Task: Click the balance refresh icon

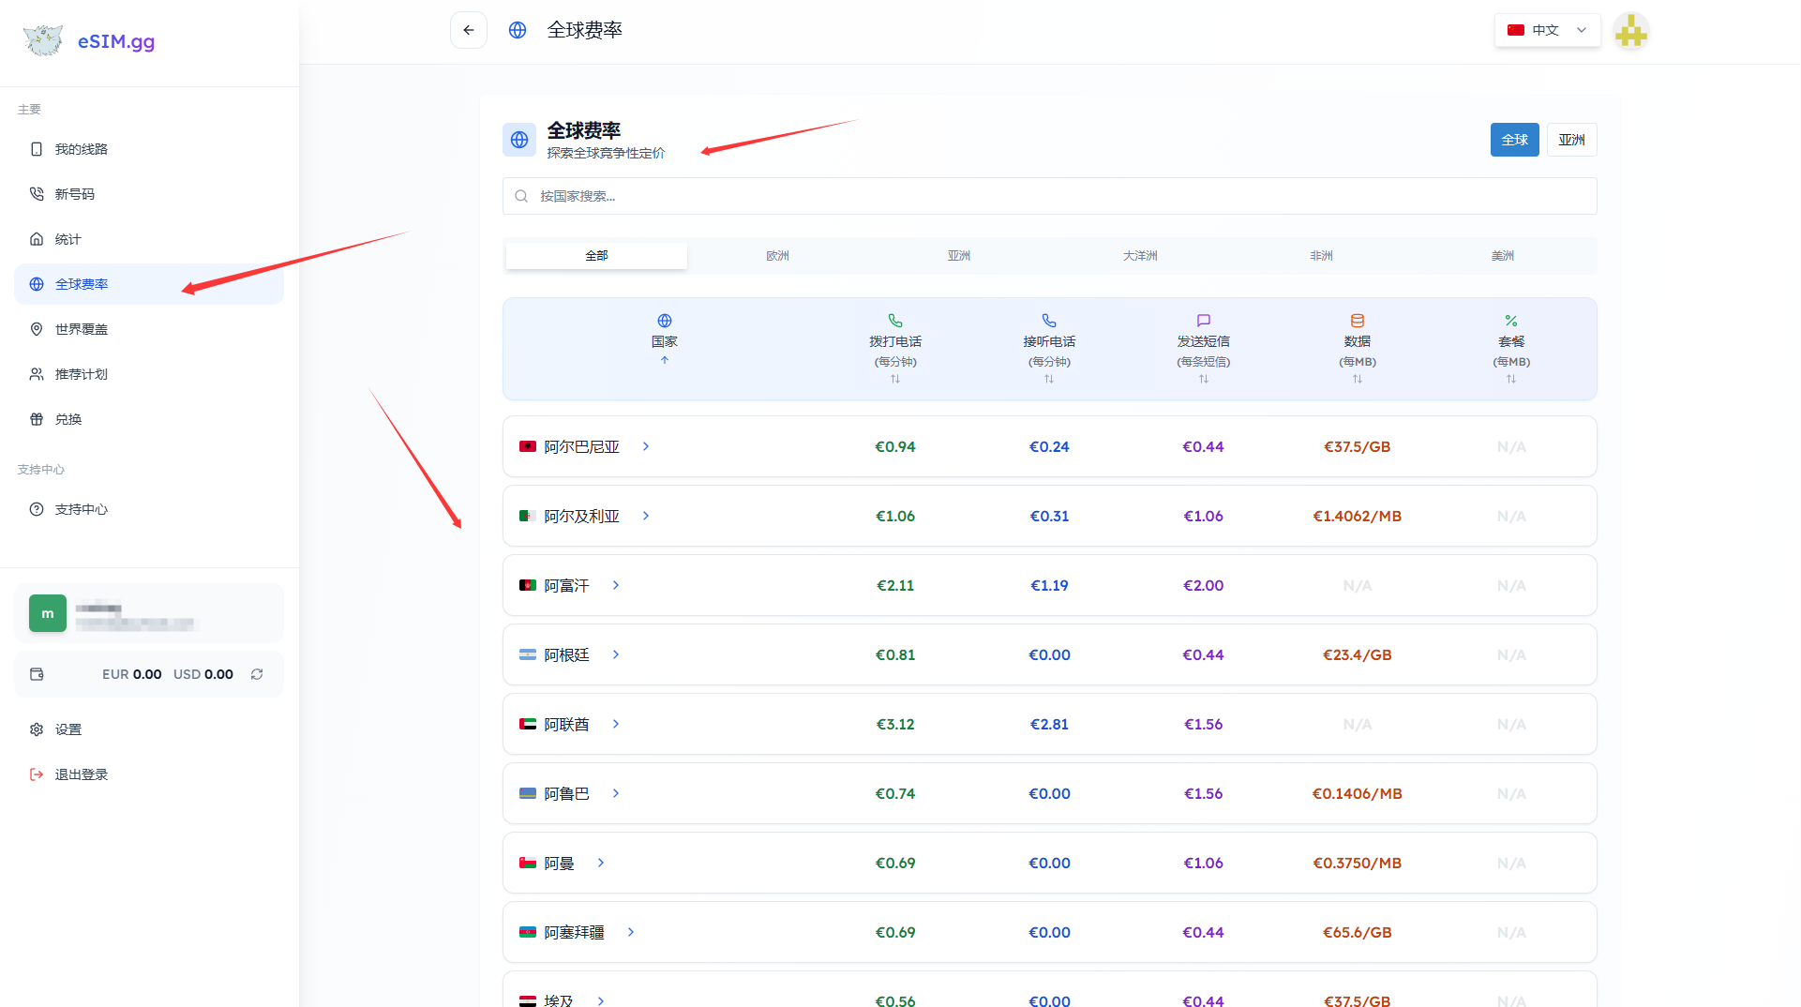Action: 257,674
